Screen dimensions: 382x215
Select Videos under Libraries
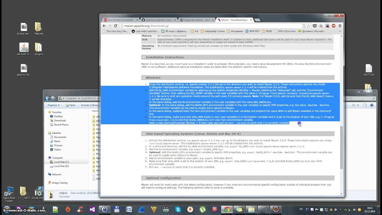pyautogui.click(x=58, y=150)
